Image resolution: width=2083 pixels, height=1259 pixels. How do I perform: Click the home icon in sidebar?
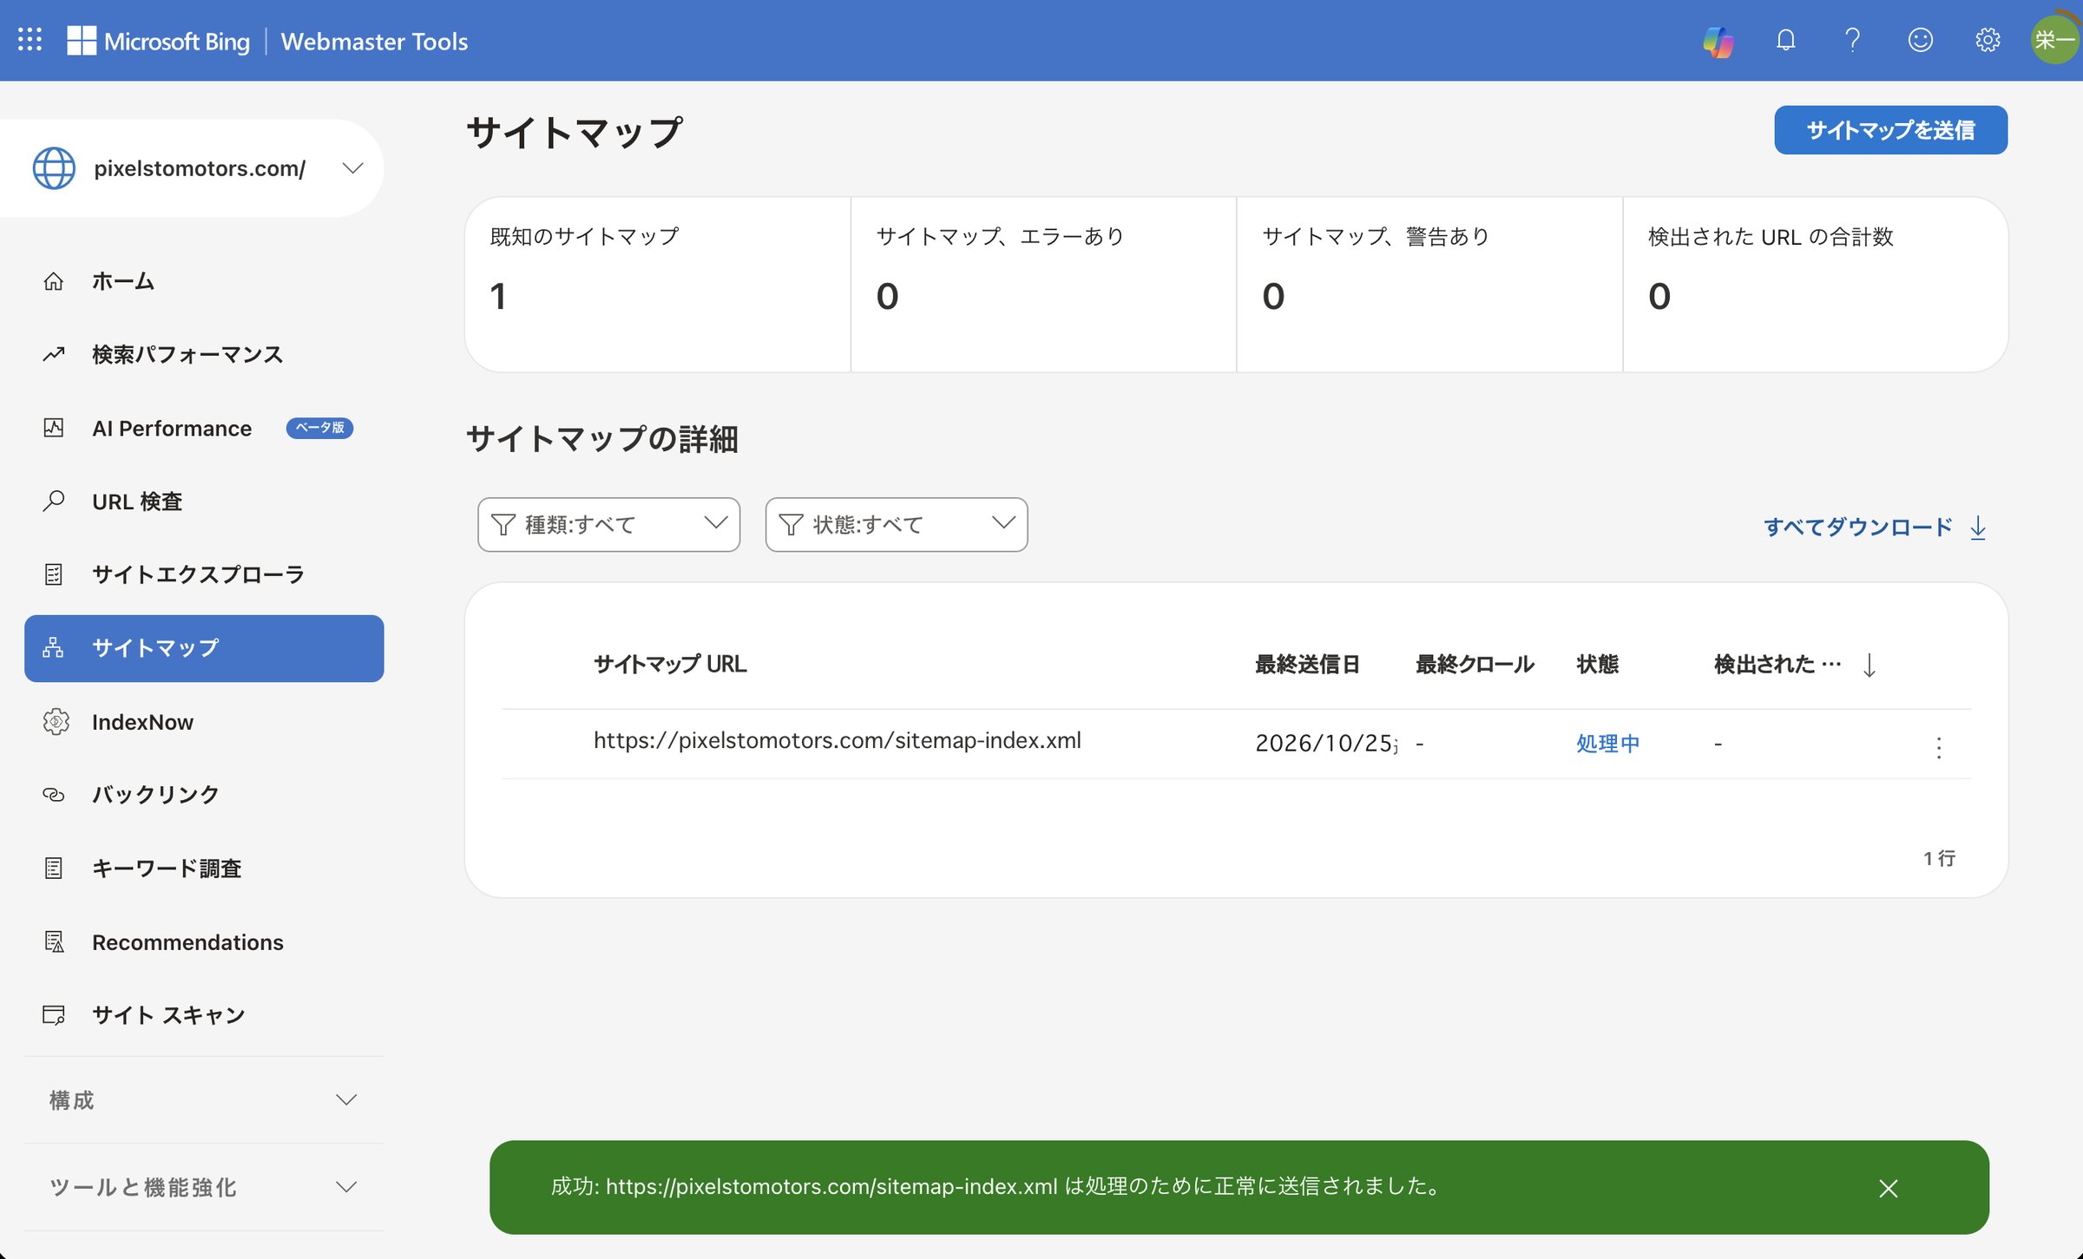click(54, 281)
